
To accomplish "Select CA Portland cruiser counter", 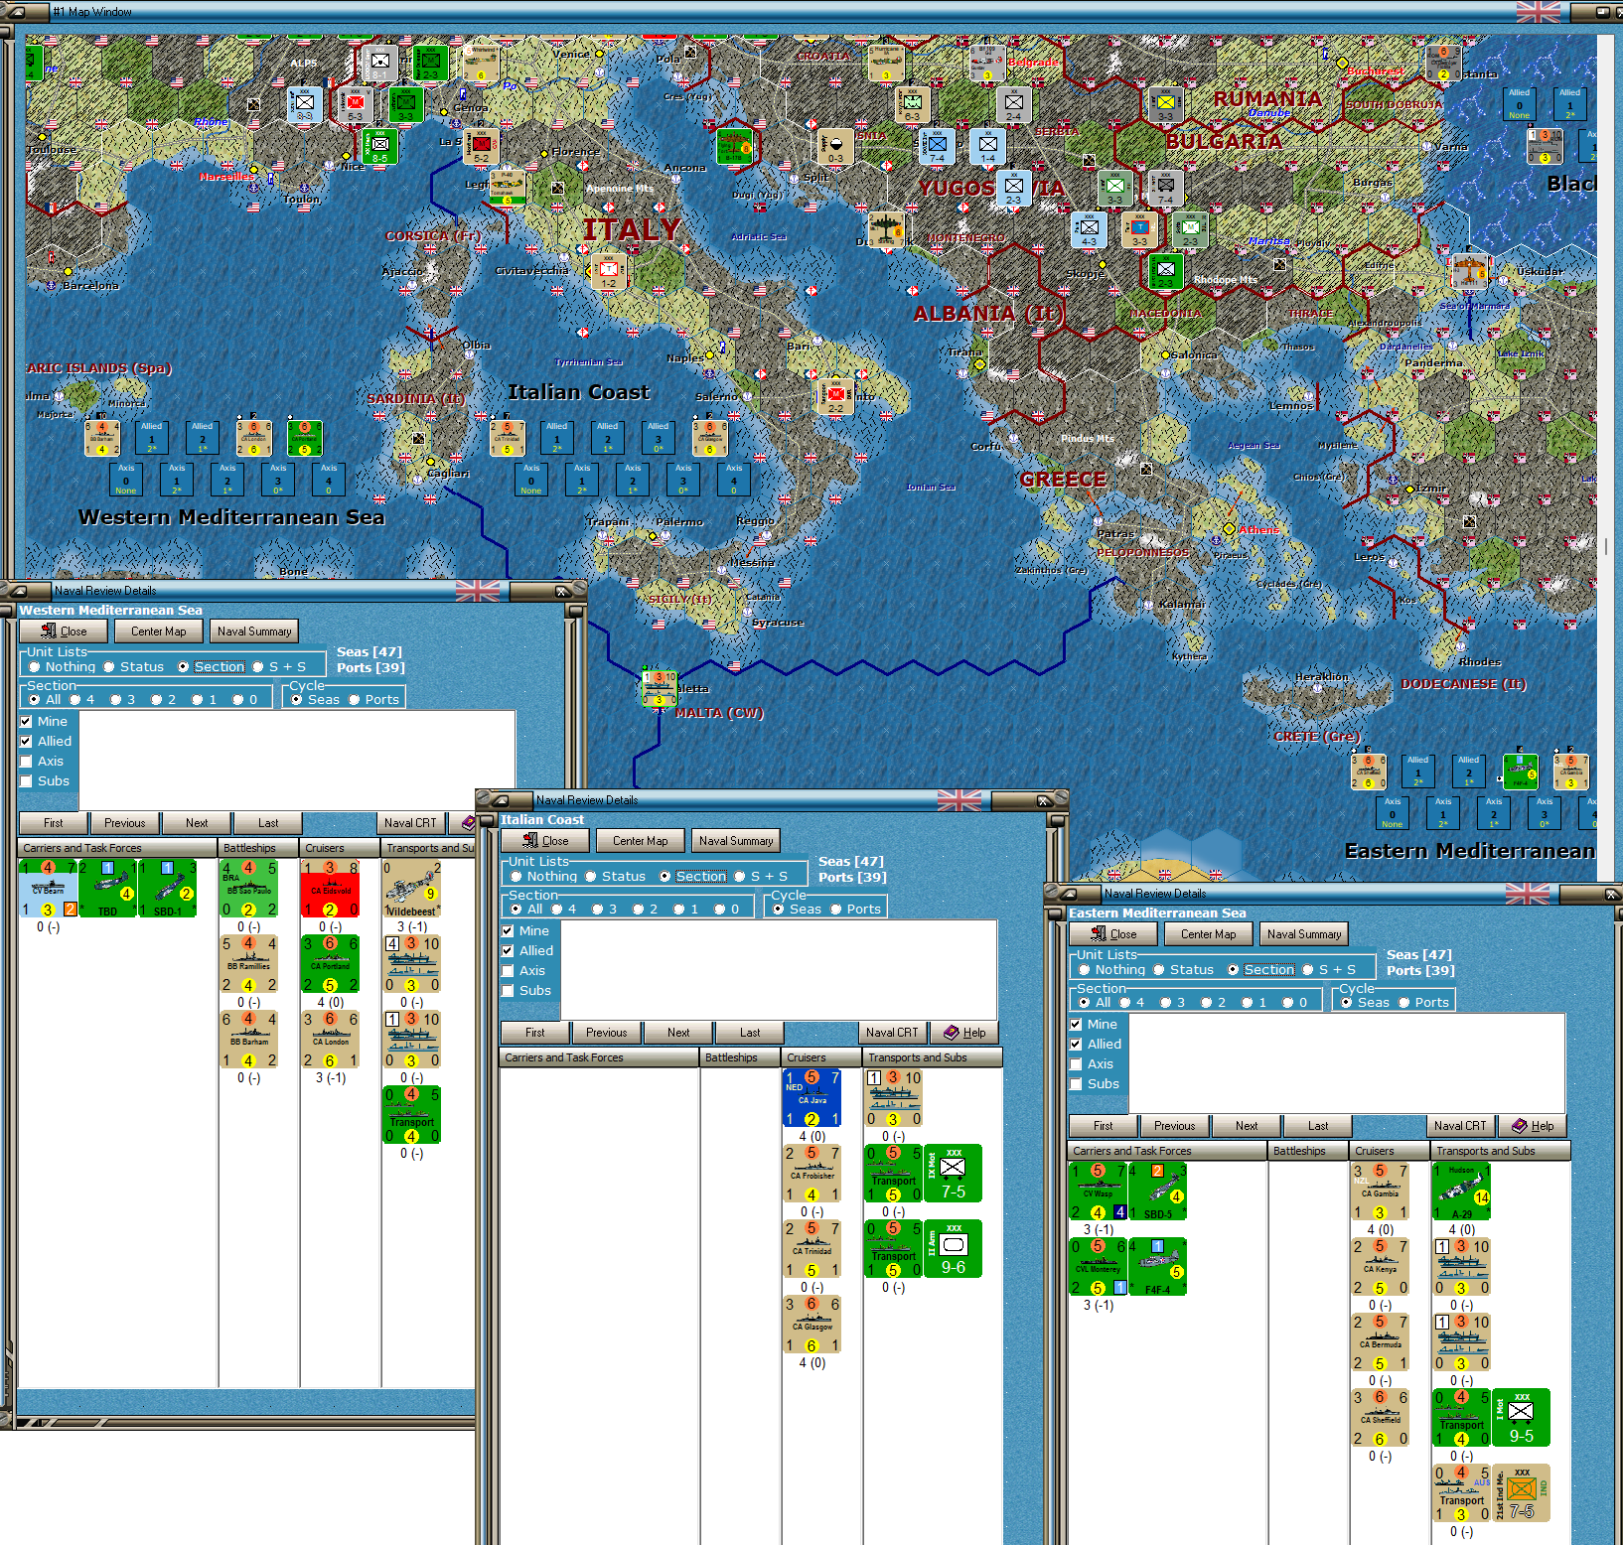I will point(331,964).
